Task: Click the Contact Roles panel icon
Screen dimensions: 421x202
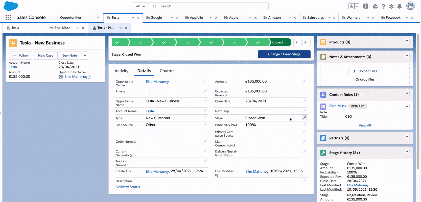Action: (x=323, y=95)
